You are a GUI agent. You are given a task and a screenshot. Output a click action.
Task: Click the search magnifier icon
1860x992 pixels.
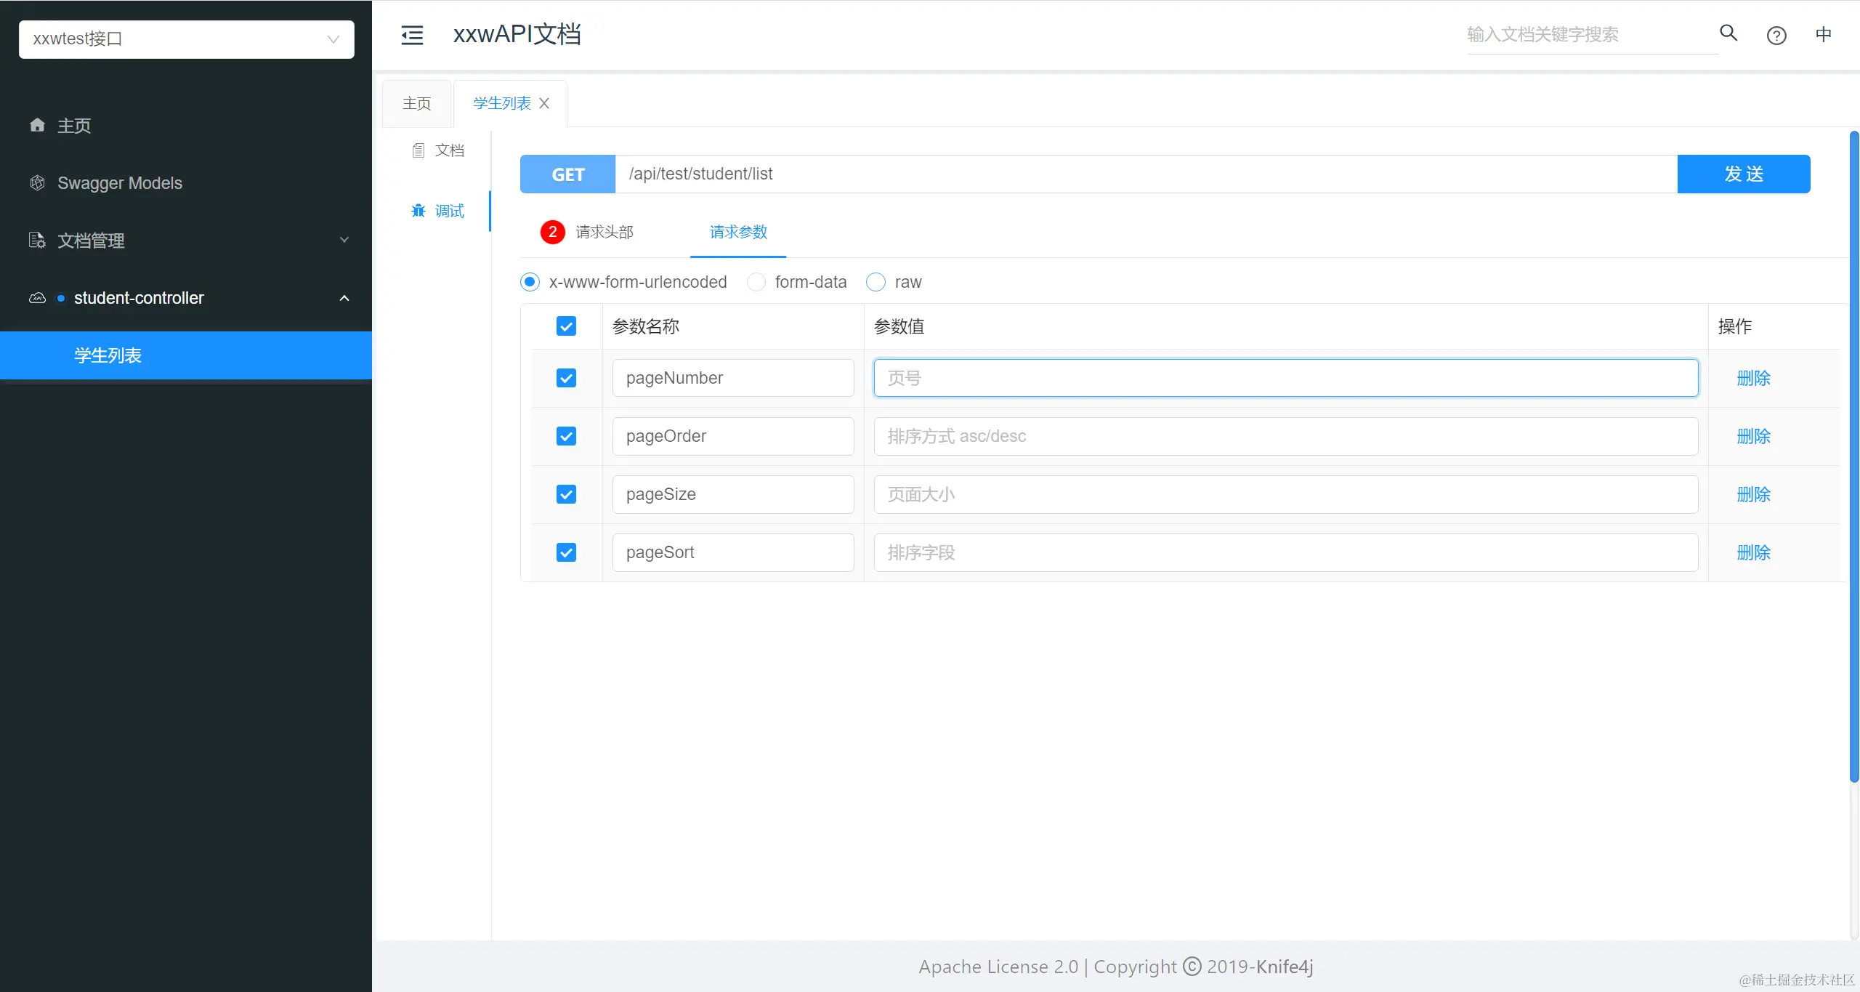point(1728,33)
